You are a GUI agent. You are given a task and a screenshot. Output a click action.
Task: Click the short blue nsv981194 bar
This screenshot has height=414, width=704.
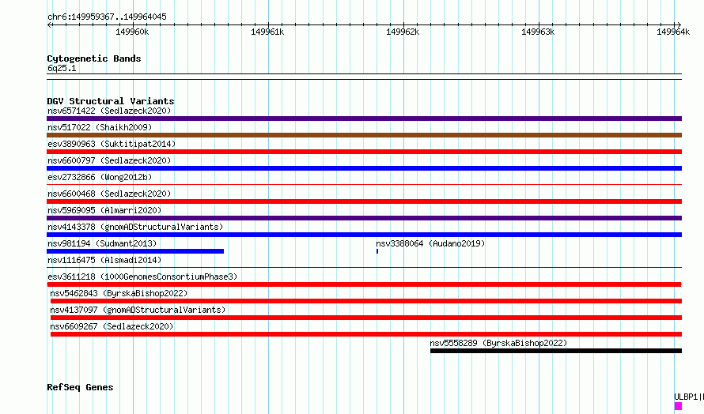(135, 251)
